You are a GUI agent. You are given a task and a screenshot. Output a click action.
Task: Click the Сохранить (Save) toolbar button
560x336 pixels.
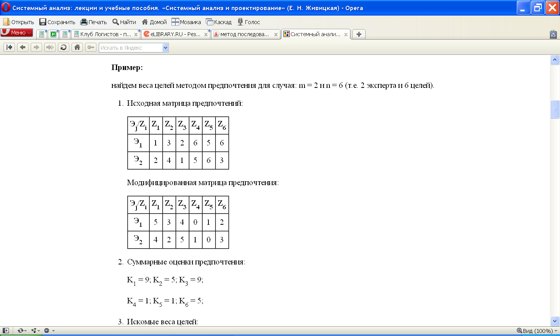[57, 22]
